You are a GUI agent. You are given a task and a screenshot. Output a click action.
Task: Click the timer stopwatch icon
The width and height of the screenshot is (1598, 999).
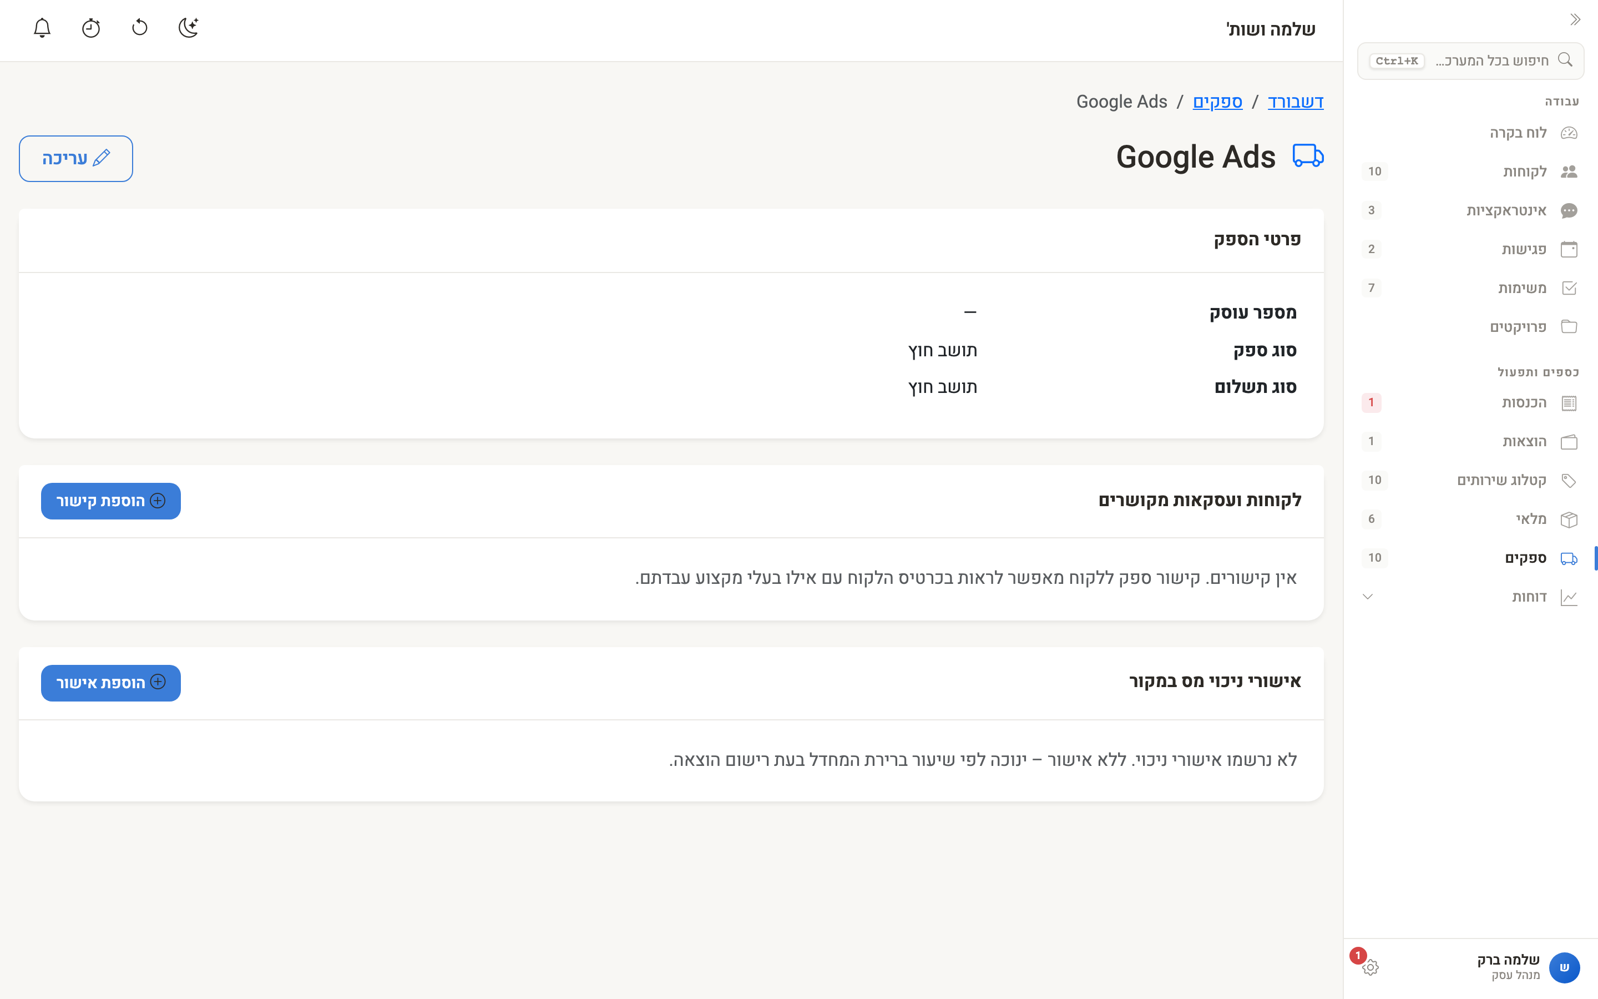click(x=91, y=28)
